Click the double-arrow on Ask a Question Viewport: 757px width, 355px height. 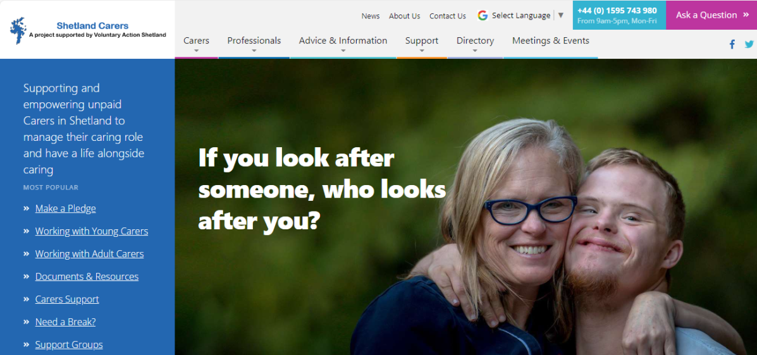coord(746,15)
